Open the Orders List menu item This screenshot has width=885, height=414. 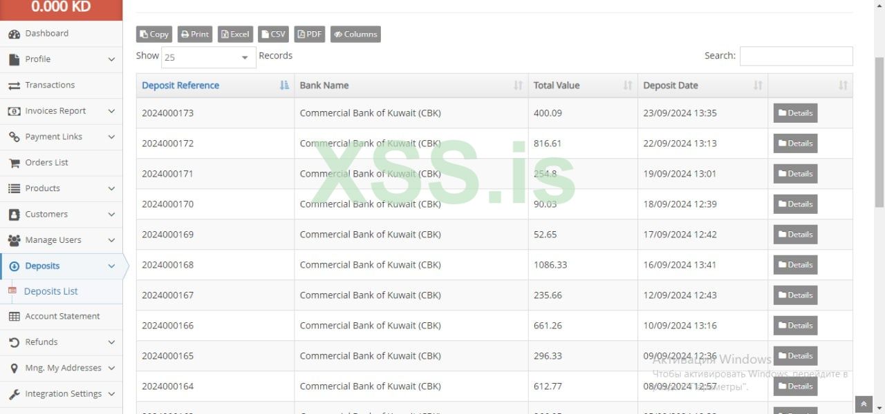[x=62, y=163]
